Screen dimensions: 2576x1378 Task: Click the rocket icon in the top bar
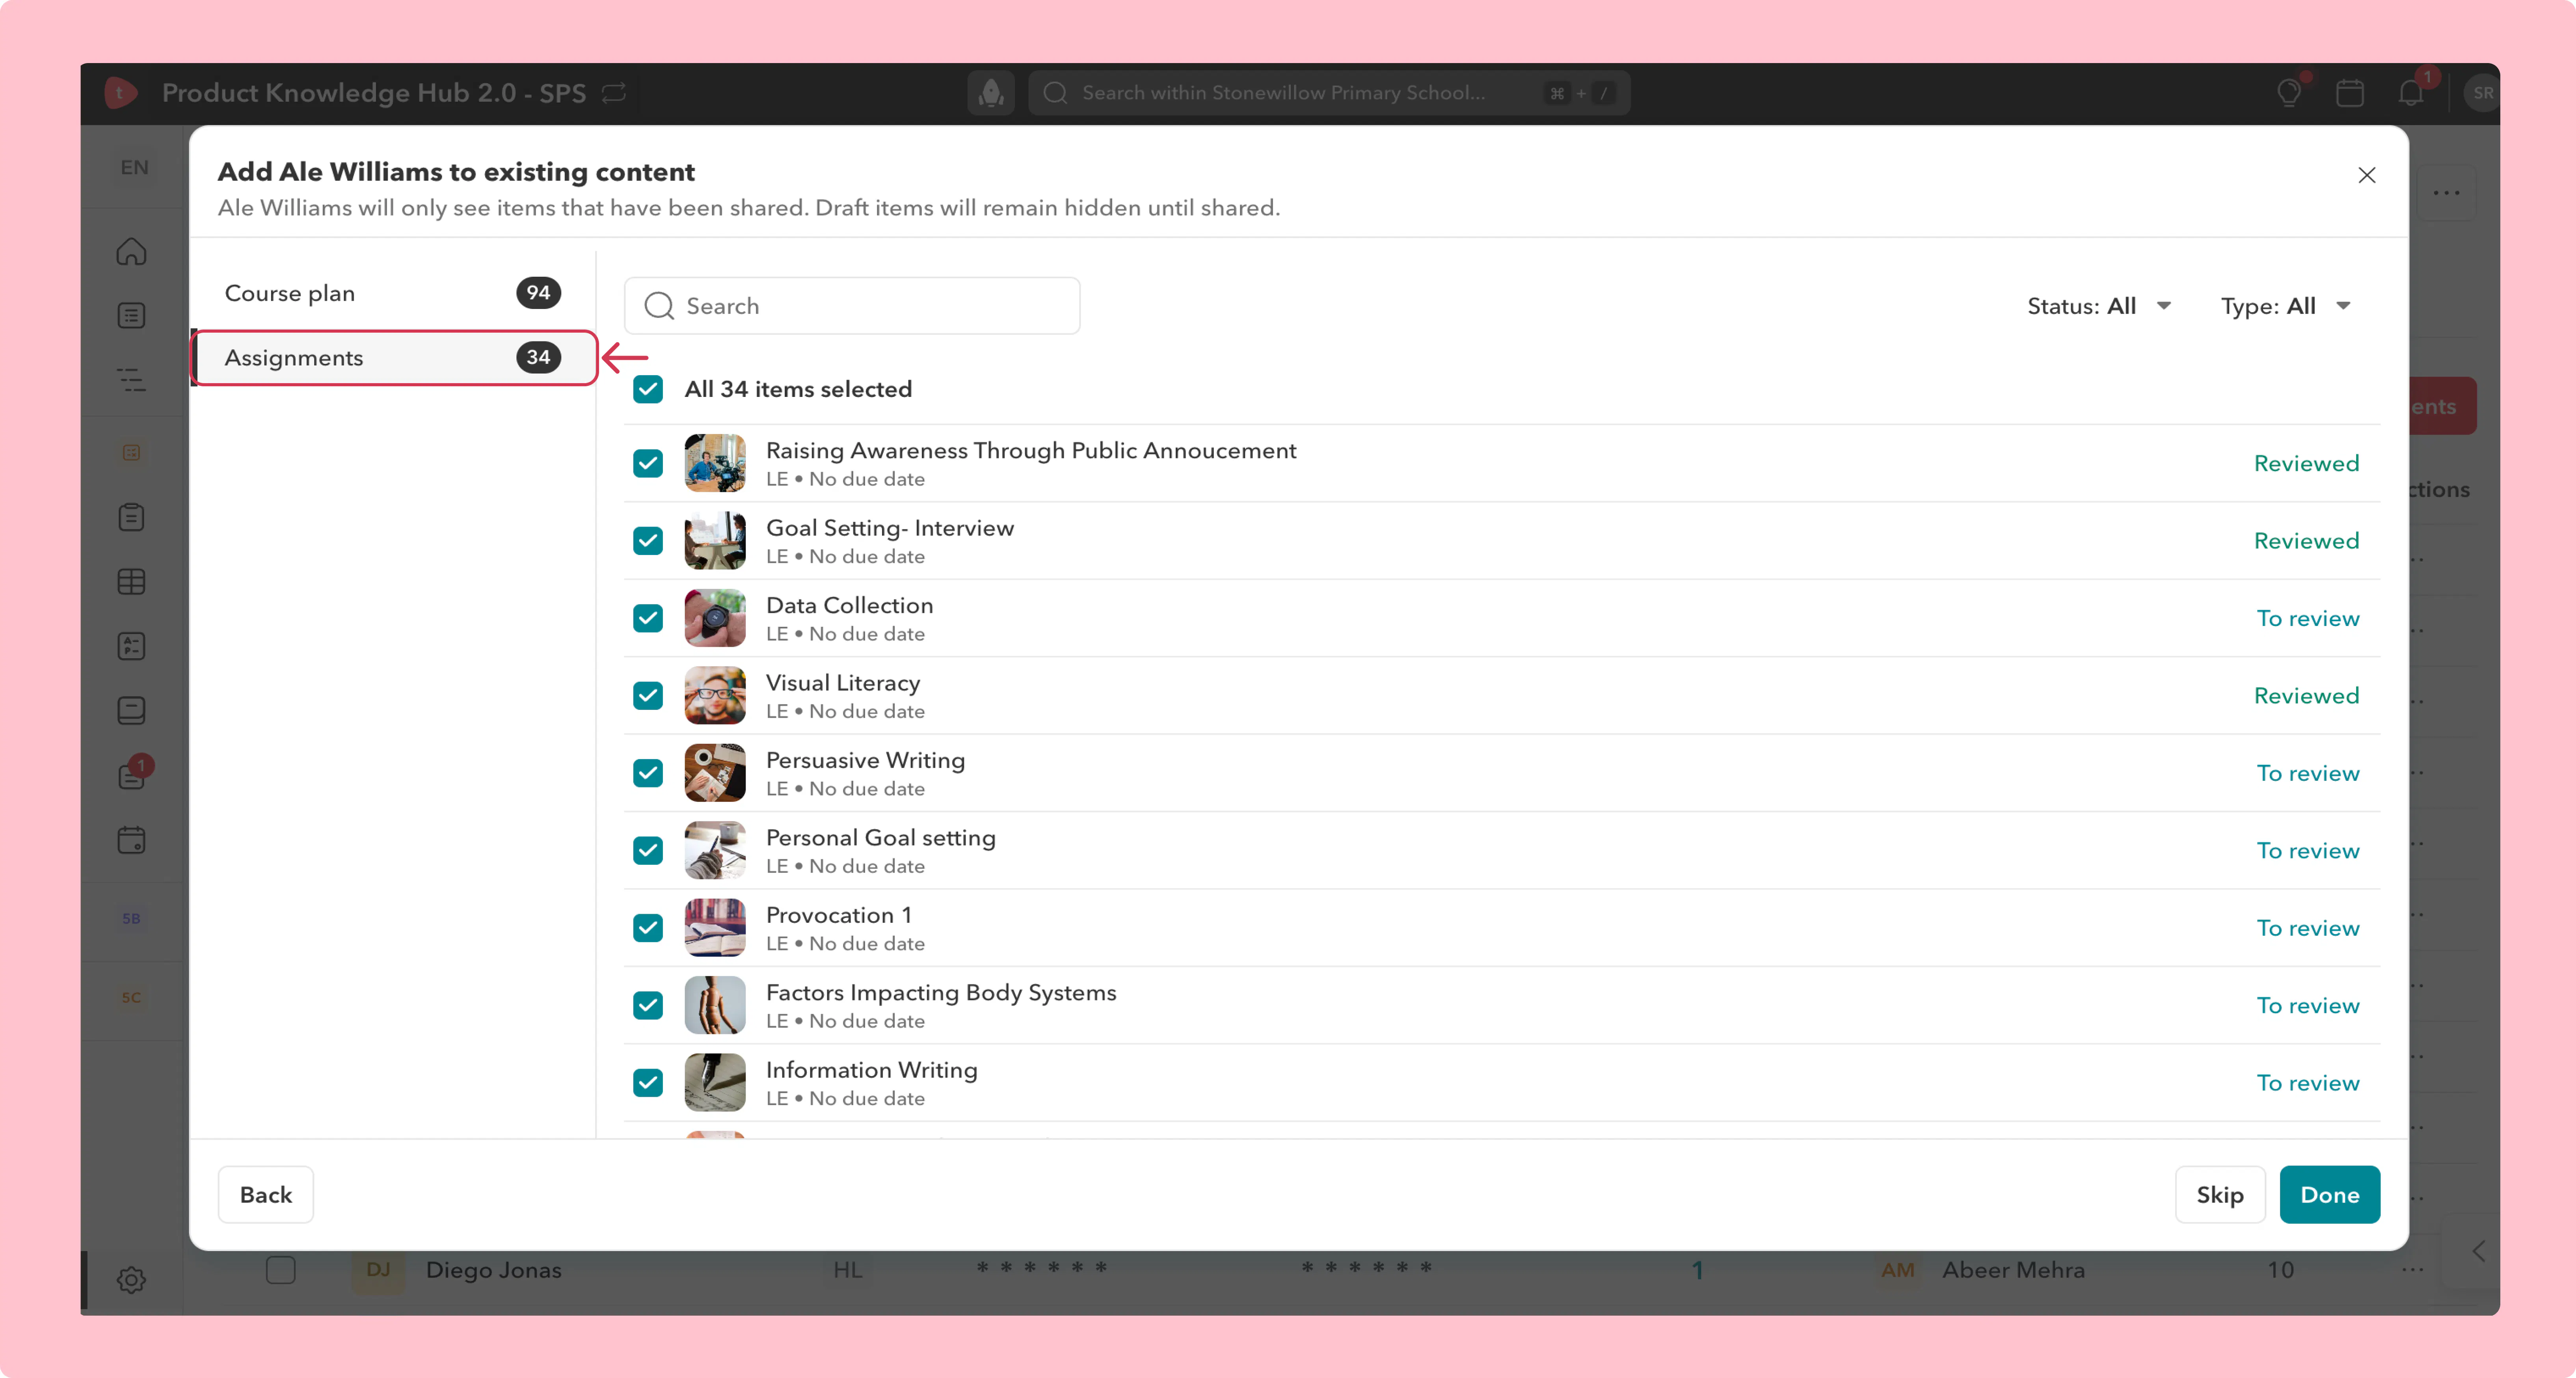(x=991, y=93)
